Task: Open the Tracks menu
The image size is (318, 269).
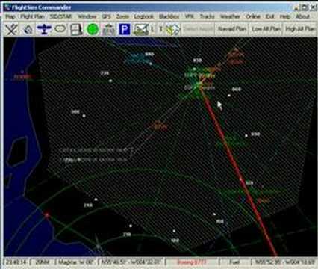Action: point(207,16)
